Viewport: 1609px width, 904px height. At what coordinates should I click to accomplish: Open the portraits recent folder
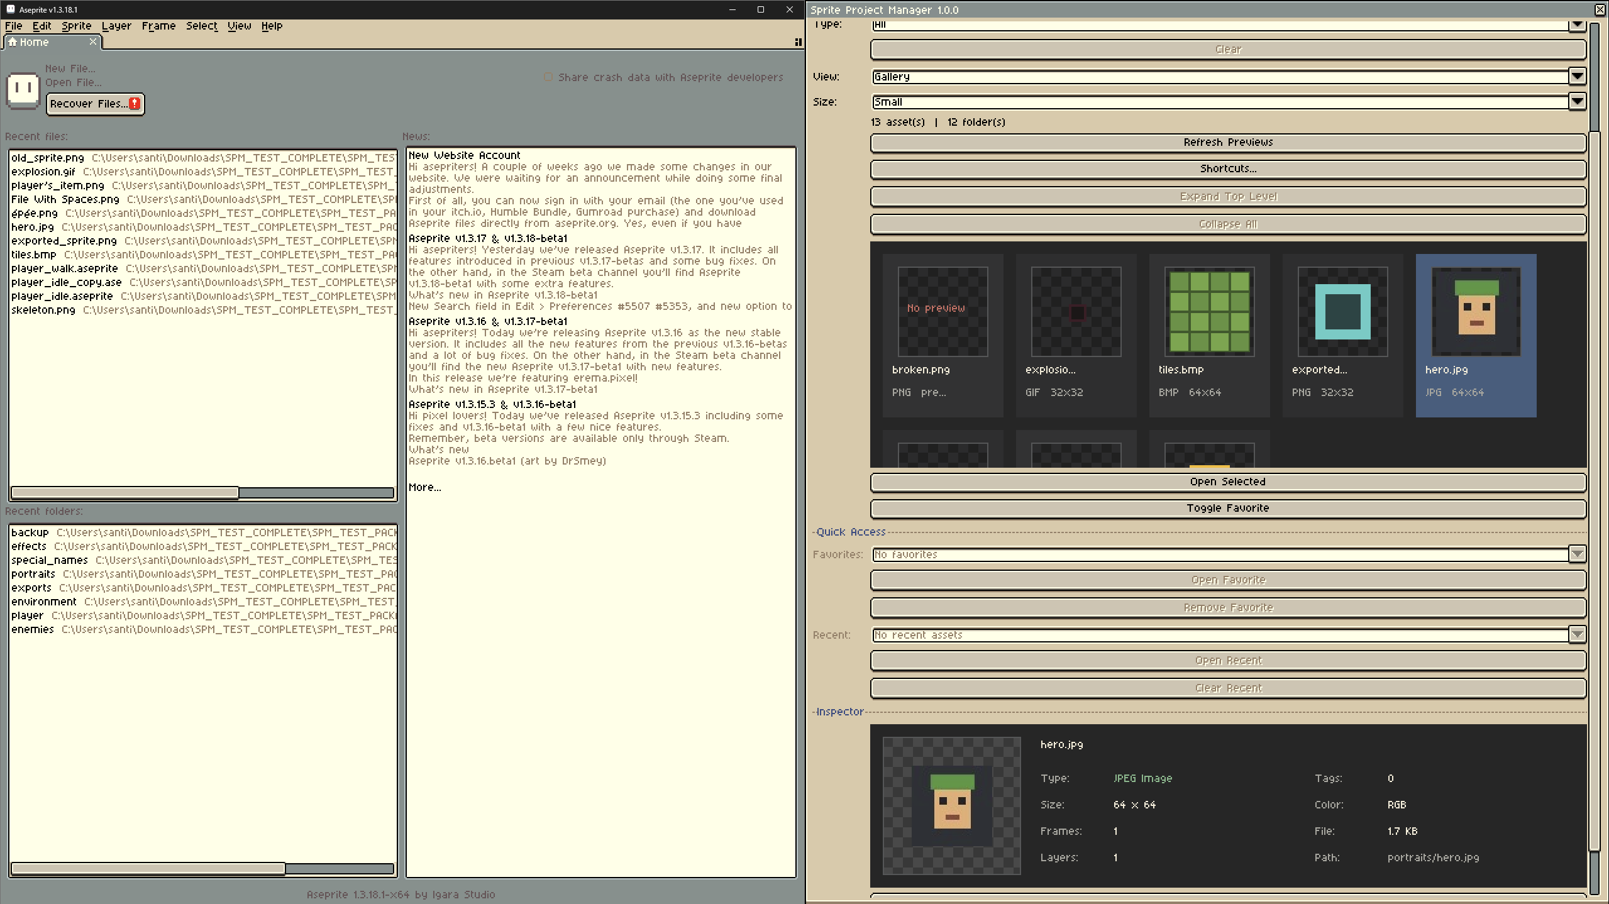pyautogui.click(x=202, y=574)
